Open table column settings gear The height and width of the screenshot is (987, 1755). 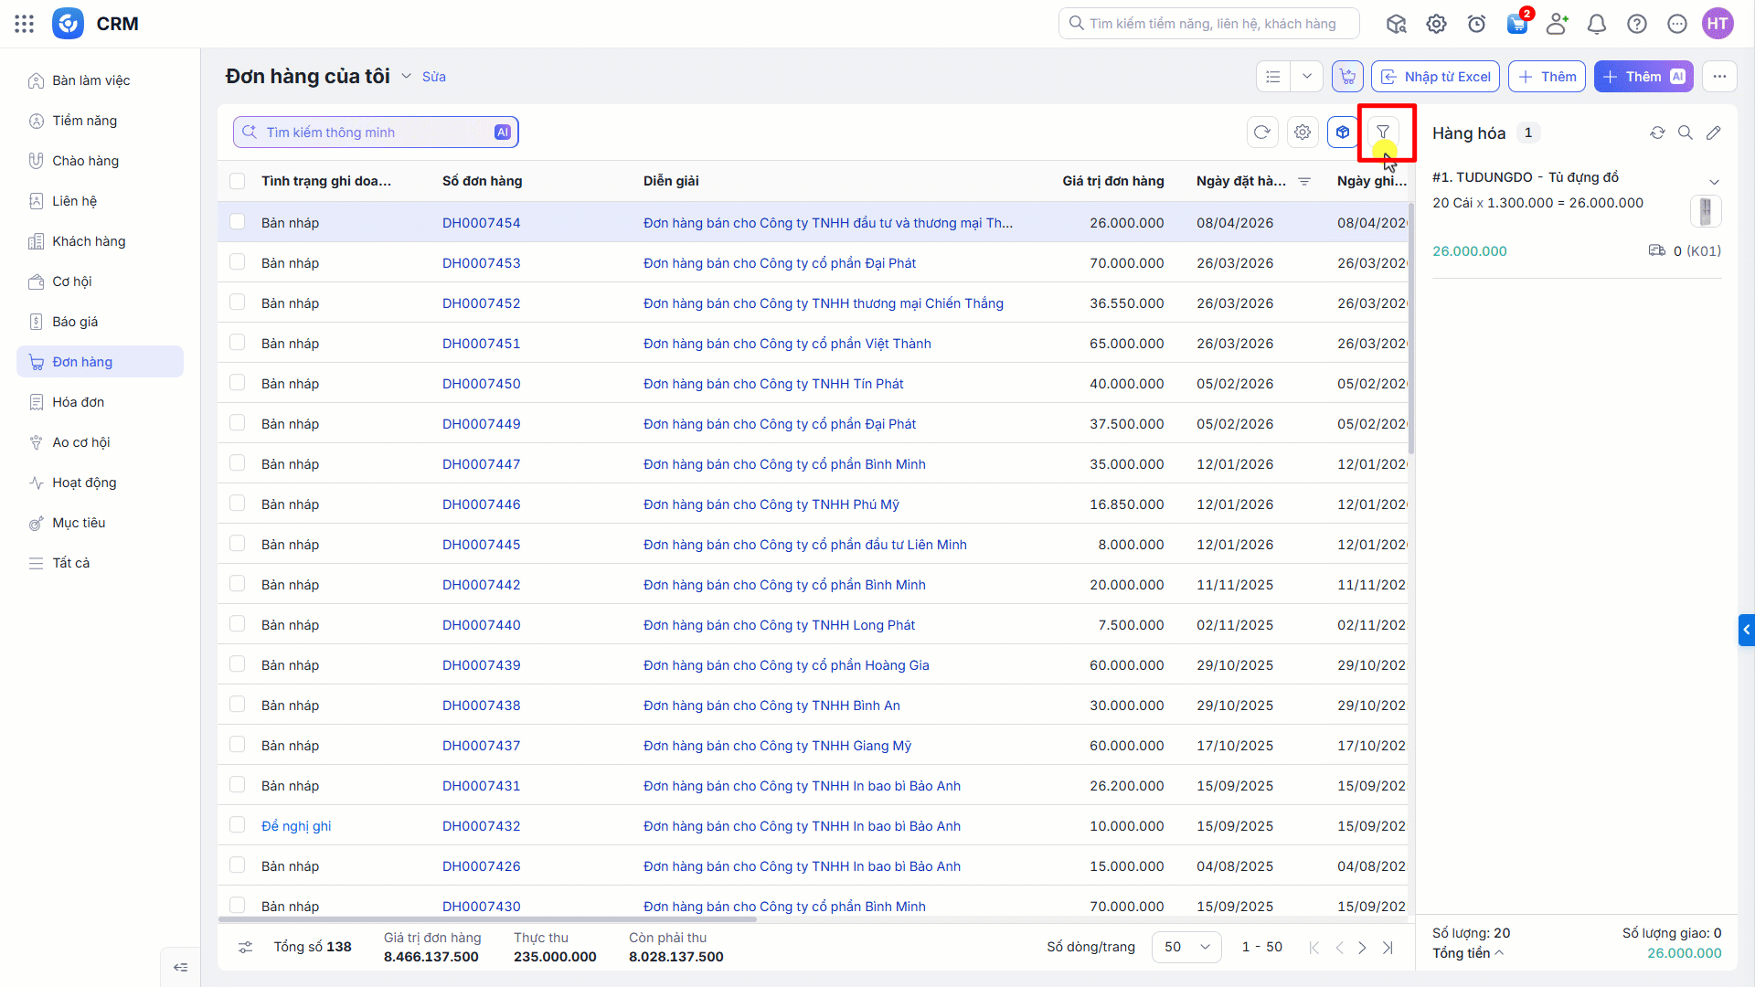[x=1303, y=133]
